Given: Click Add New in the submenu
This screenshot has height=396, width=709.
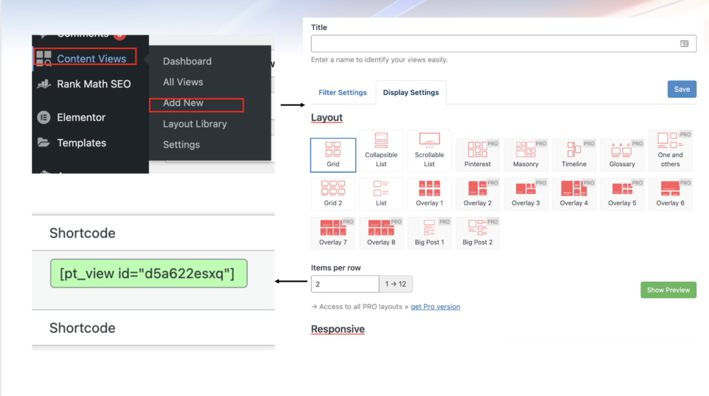Looking at the screenshot, I should pos(183,103).
